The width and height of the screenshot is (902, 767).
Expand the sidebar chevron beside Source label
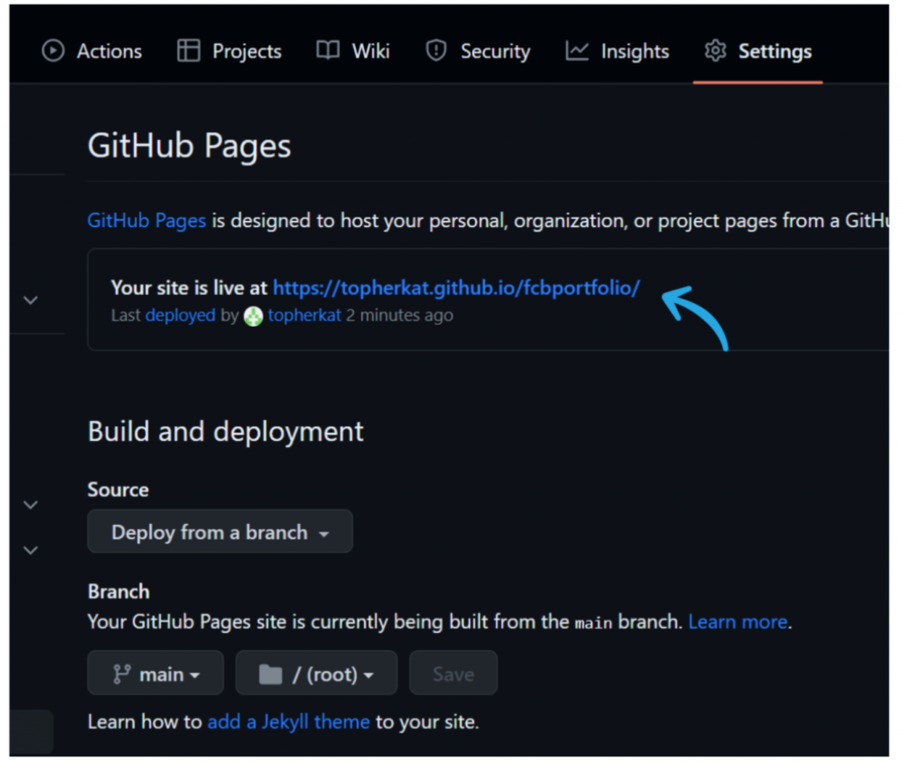click(31, 505)
